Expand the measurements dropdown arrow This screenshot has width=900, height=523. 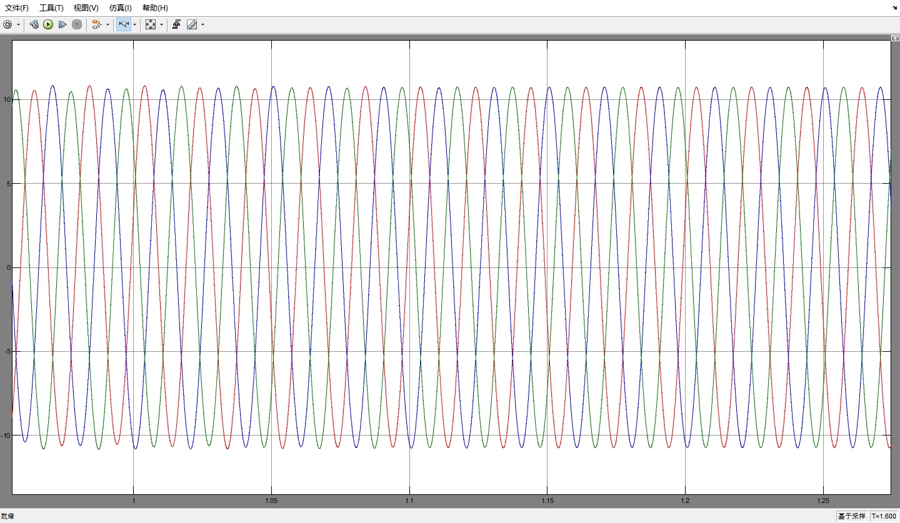click(202, 24)
